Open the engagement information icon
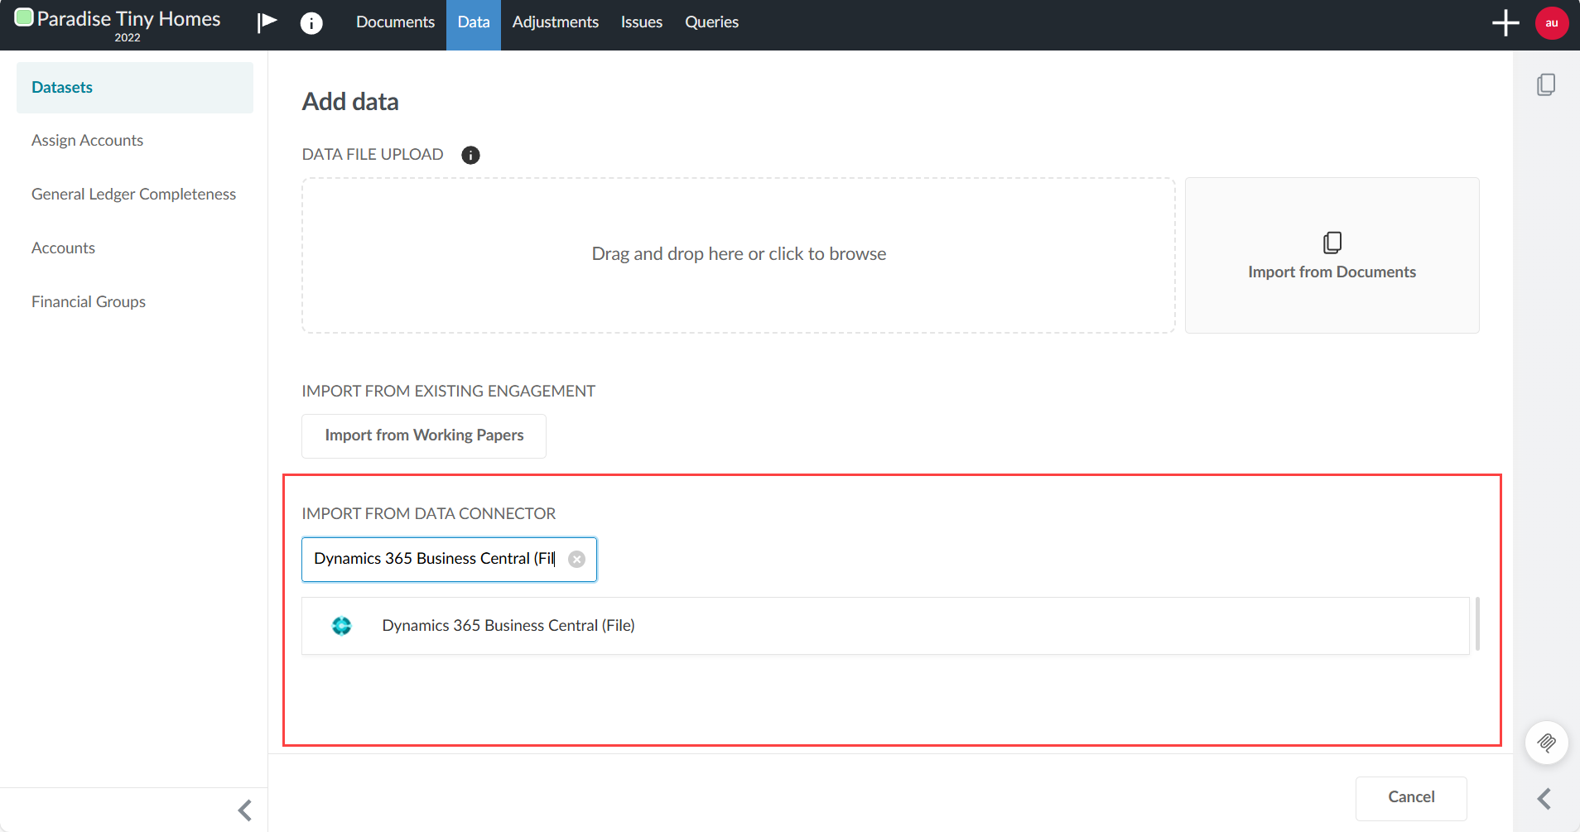This screenshot has width=1580, height=832. coord(311,22)
